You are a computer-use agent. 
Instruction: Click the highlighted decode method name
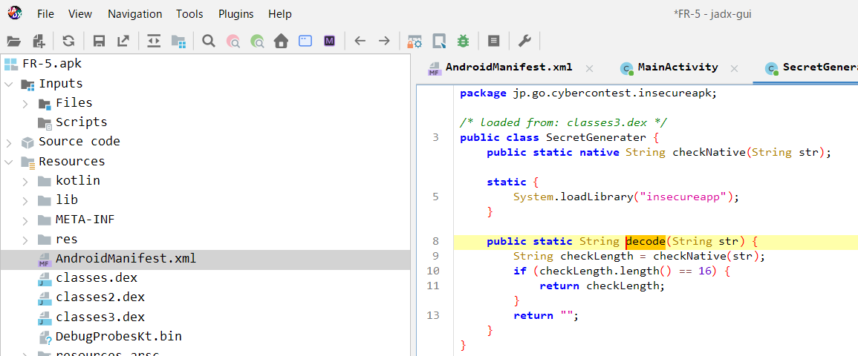646,241
